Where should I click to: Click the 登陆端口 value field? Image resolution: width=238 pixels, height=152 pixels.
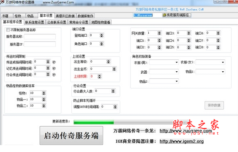click(95, 35)
